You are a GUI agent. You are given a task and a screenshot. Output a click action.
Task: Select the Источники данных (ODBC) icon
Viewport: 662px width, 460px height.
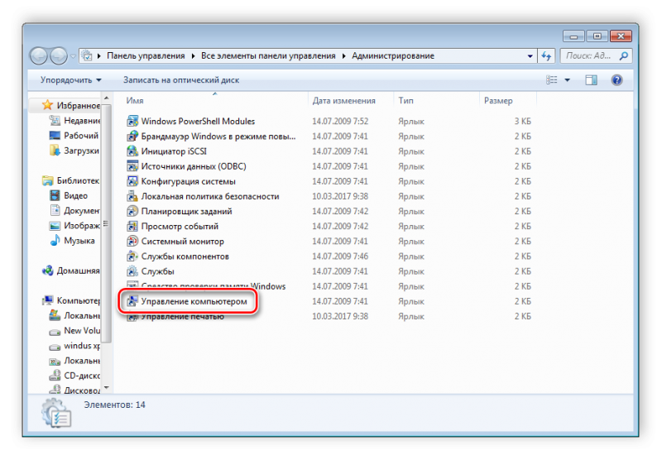pos(132,166)
